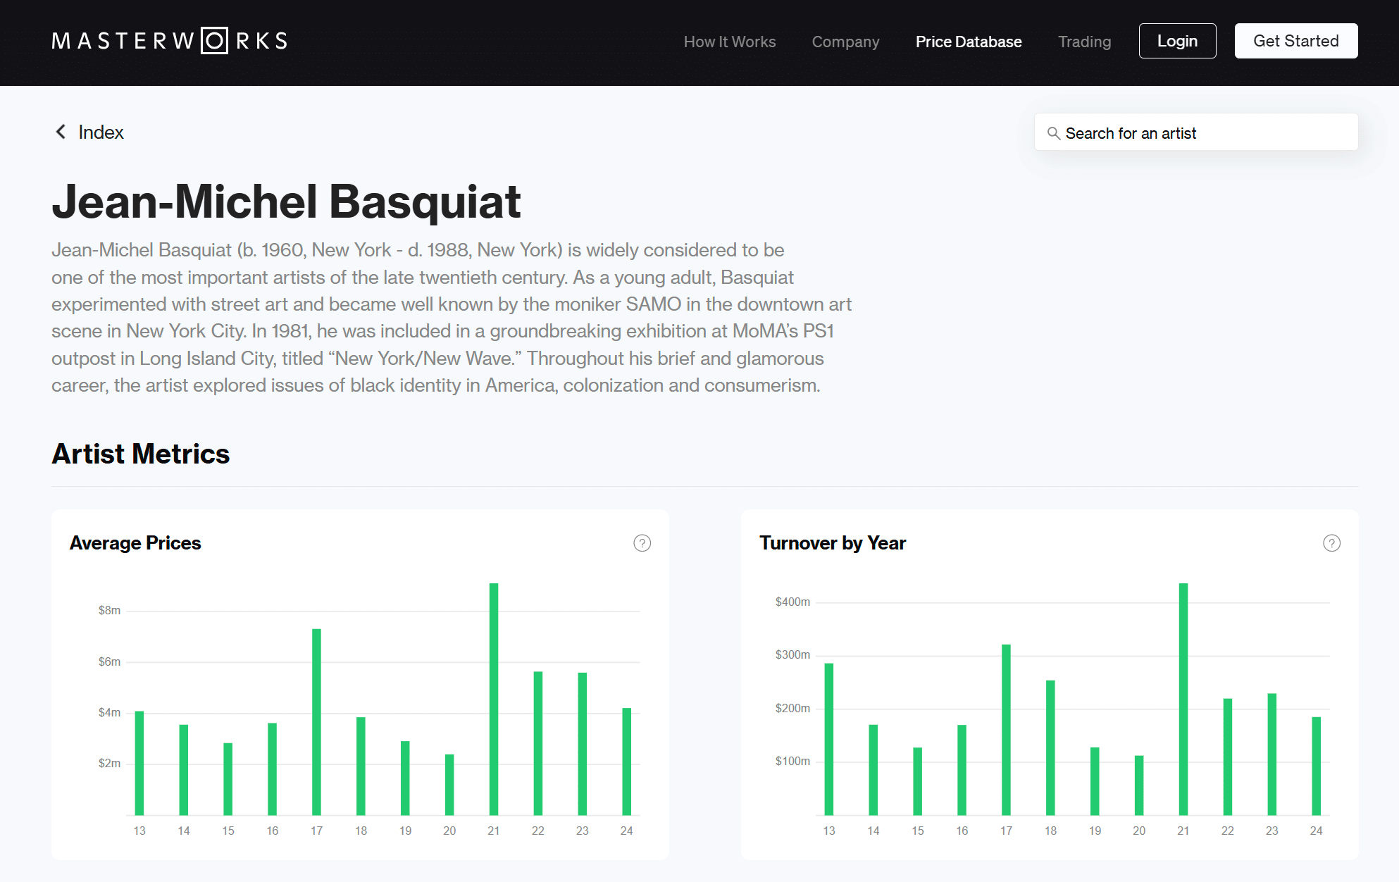The image size is (1399, 882).
Task: Go to the Price Database page
Action: pos(968,42)
